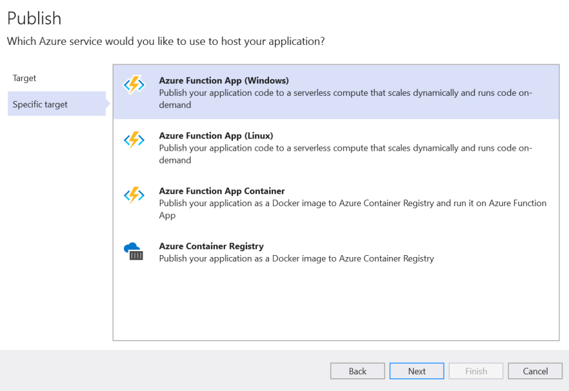Select Azure Function App (Windows) title

(223, 80)
